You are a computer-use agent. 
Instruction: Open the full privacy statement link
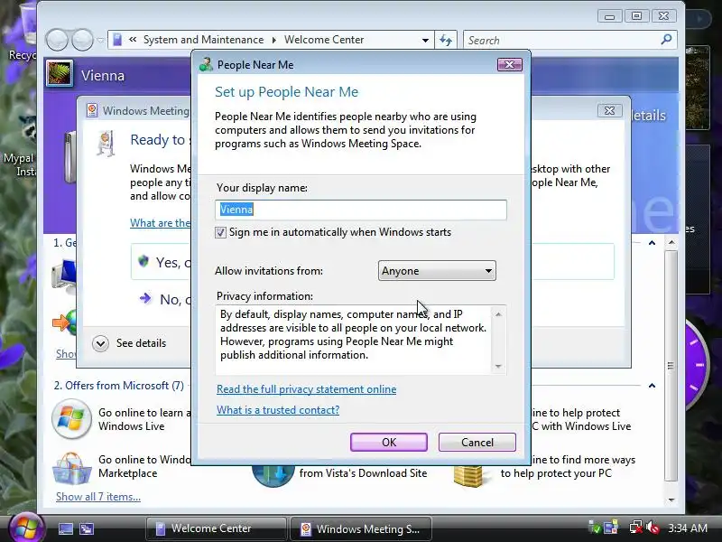(x=306, y=389)
